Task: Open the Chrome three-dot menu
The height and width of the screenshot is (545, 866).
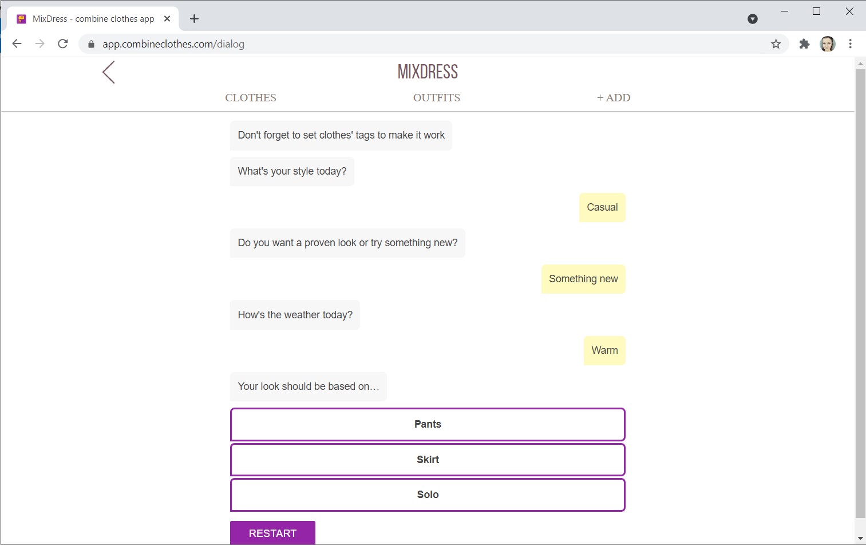Action: (851, 44)
